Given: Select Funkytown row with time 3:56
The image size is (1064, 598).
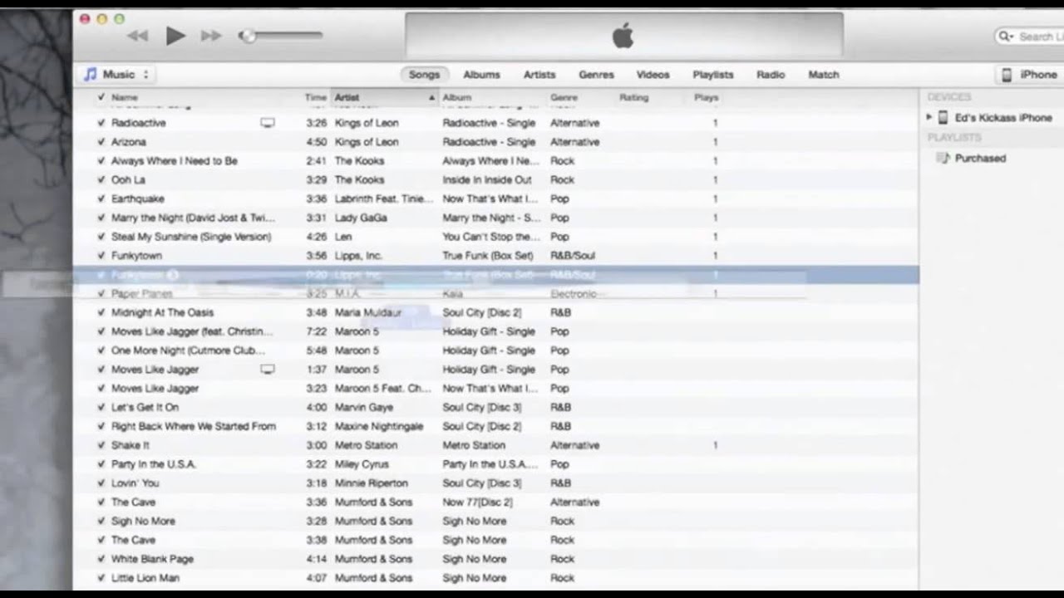Looking at the screenshot, I should click(495, 256).
